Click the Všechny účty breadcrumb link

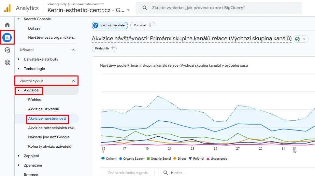point(57,4)
